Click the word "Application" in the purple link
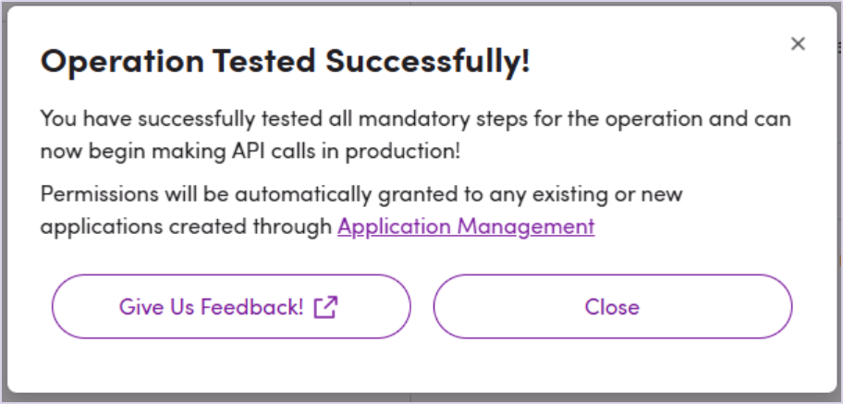Image resolution: width=843 pixels, height=404 pixels. pyautogui.click(x=393, y=226)
